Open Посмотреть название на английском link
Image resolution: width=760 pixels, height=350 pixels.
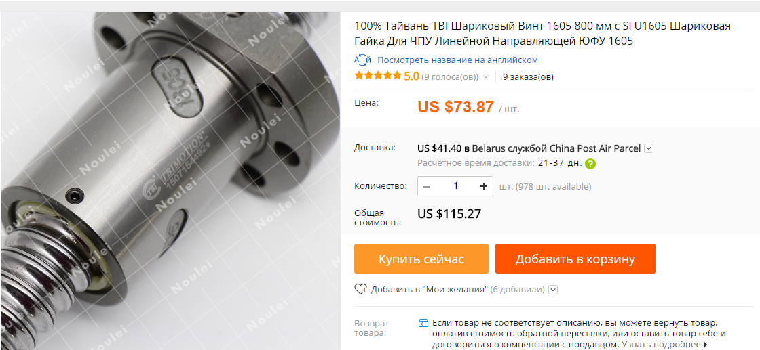[x=457, y=60]
